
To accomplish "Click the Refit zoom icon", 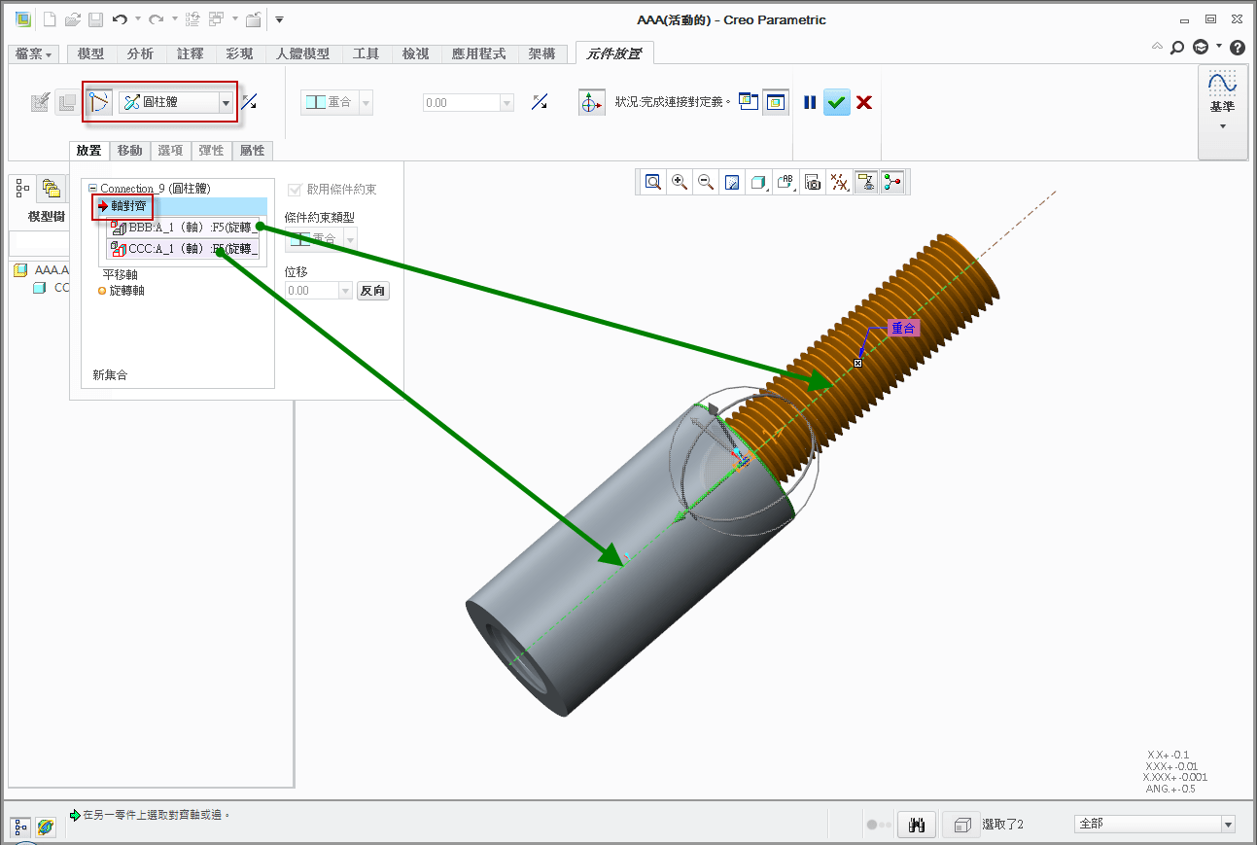I will (653, 182).
